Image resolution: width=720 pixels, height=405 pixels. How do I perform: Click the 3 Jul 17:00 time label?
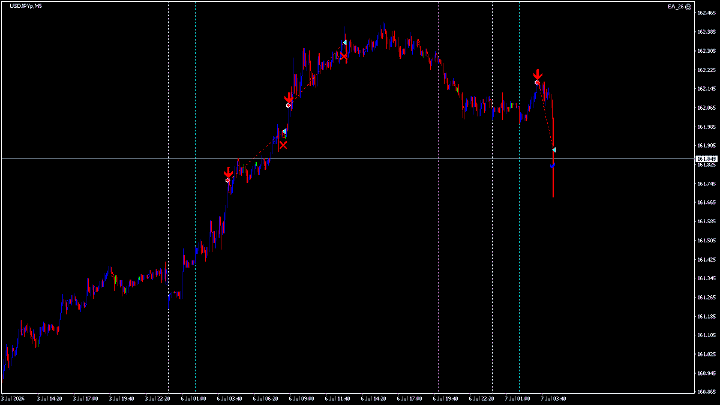tap(86, 398)
